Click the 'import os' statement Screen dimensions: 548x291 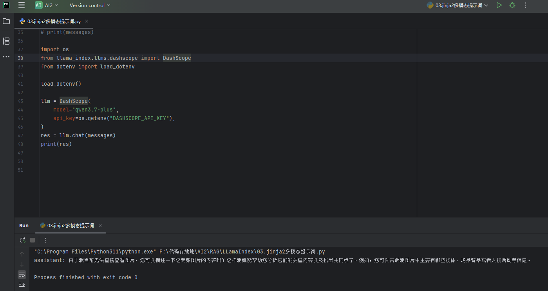[55, 50]
